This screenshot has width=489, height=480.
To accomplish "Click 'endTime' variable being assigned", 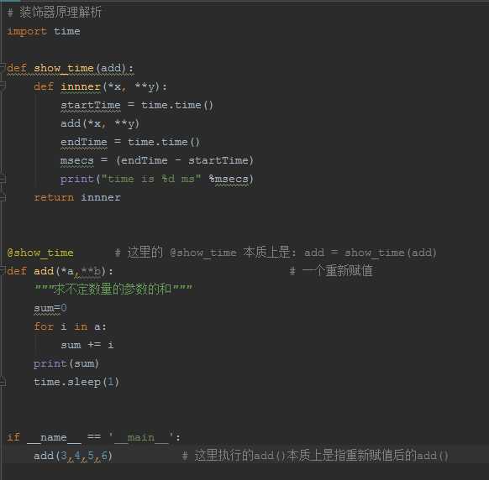I will click(84, 142).
